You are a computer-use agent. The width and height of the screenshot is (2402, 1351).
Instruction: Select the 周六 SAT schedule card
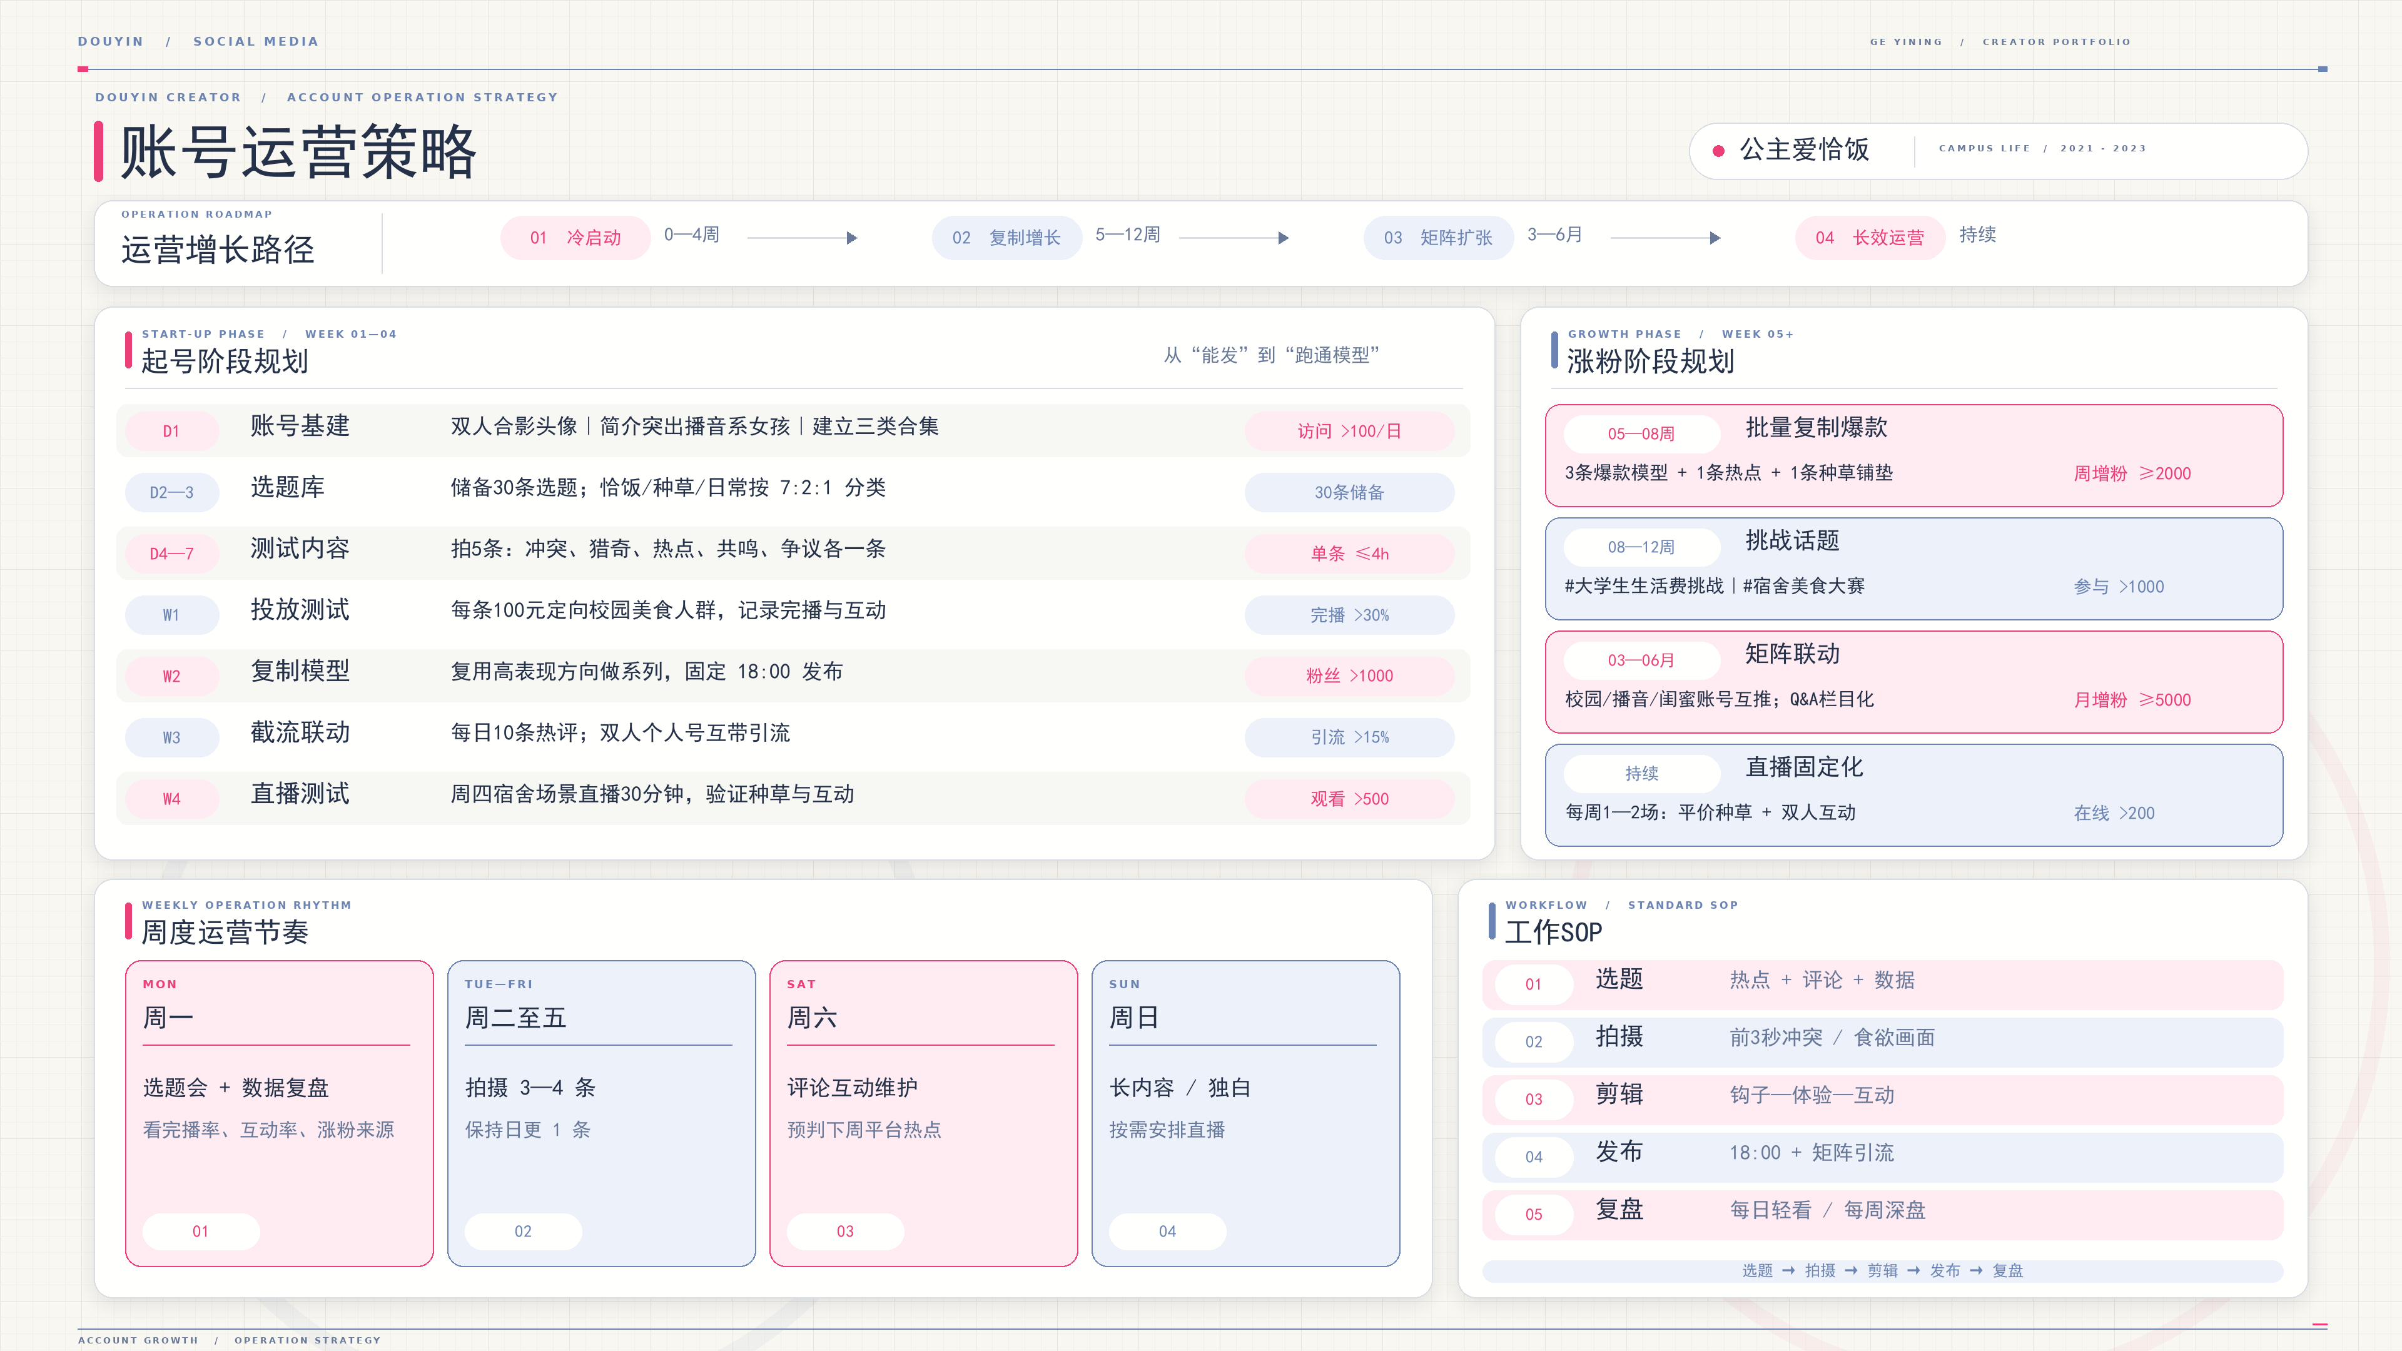click(923, 1113)
